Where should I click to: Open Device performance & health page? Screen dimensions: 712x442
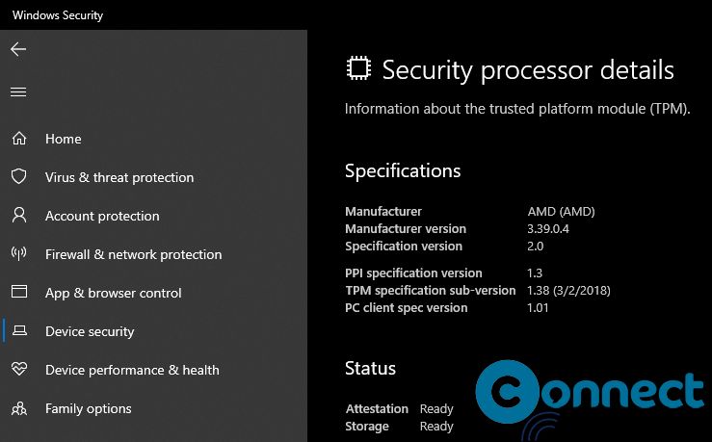pos(132,371)
